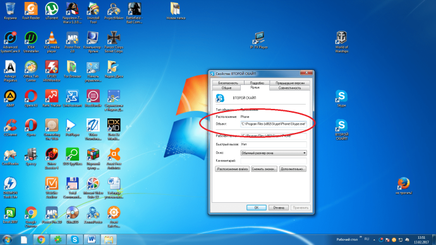Select the ВТОРОЙ СКАЙП desktop shortcut

(341, 130)
